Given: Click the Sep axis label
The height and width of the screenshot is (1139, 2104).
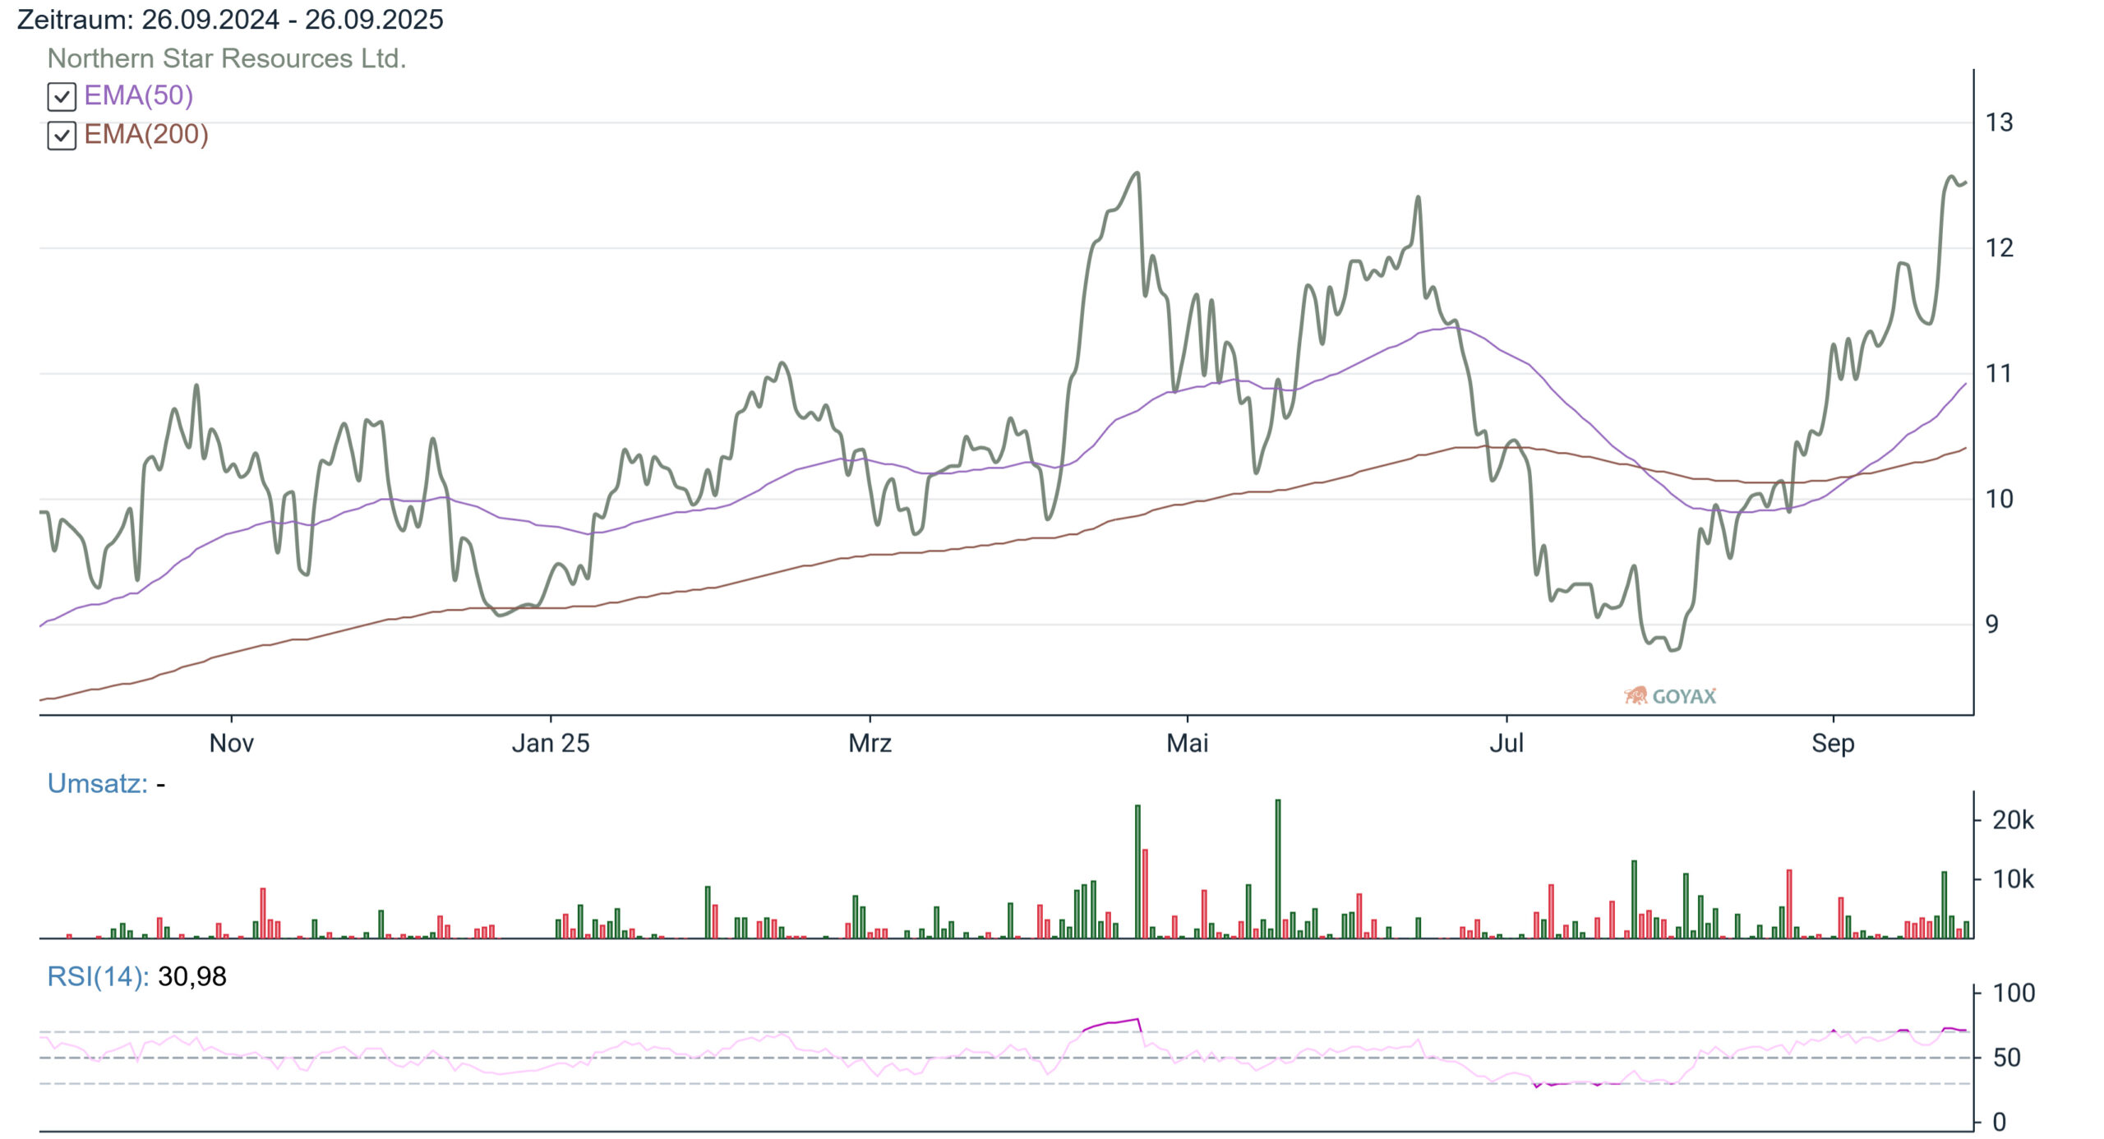Looking at the screenshot, I should point(1833,744).
